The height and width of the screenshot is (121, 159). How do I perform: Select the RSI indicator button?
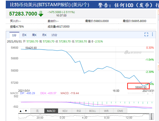[x=79, y=111]
